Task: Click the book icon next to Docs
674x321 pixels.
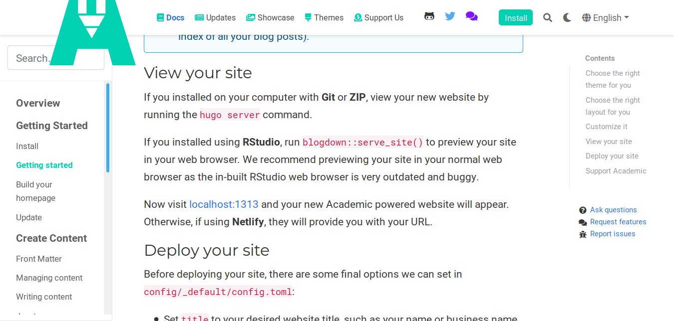Action: click(160, 17)
